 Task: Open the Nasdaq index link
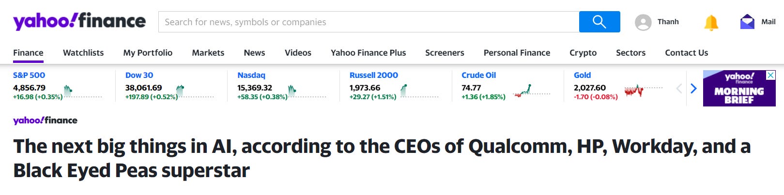click(x=251, y=75)
